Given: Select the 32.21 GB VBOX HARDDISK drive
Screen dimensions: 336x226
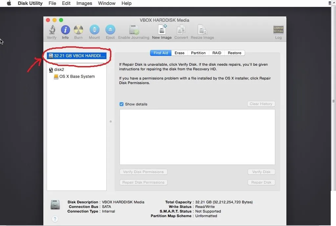Looking at the screenshot, I should 77,56.
